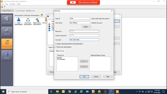
Task: Open the File menu
Action: 2,4
